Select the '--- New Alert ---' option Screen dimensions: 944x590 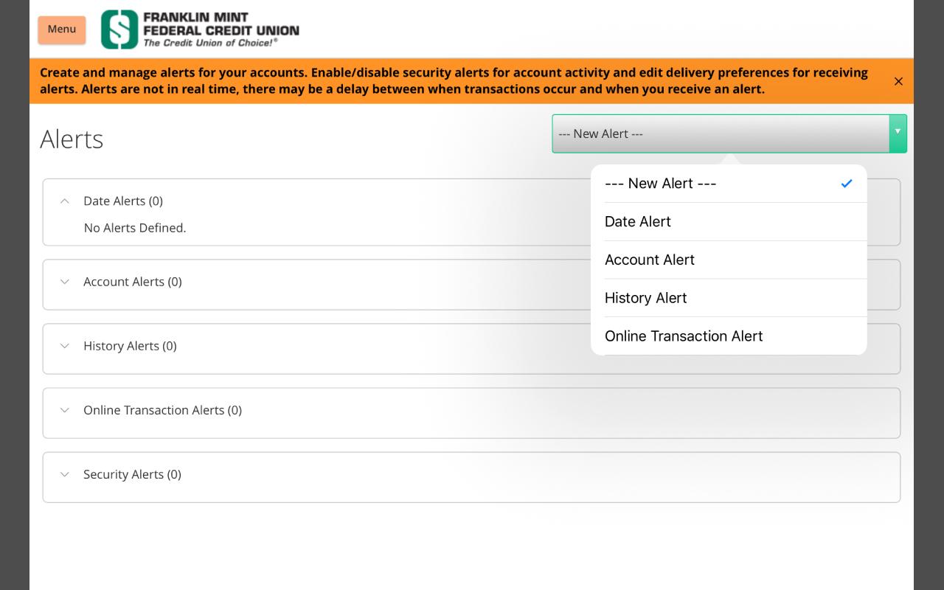[x=729, y=184]
